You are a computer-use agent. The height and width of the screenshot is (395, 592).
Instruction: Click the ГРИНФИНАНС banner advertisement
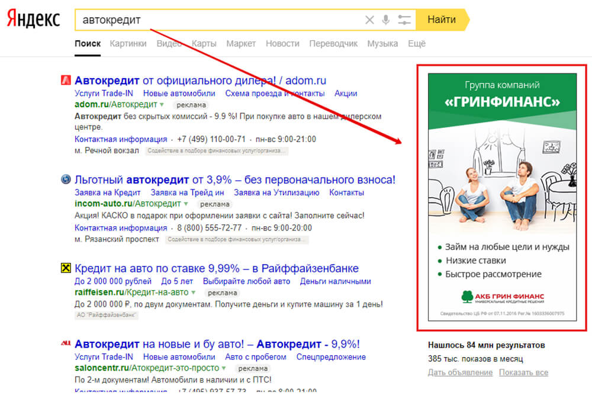click(502, 197)
